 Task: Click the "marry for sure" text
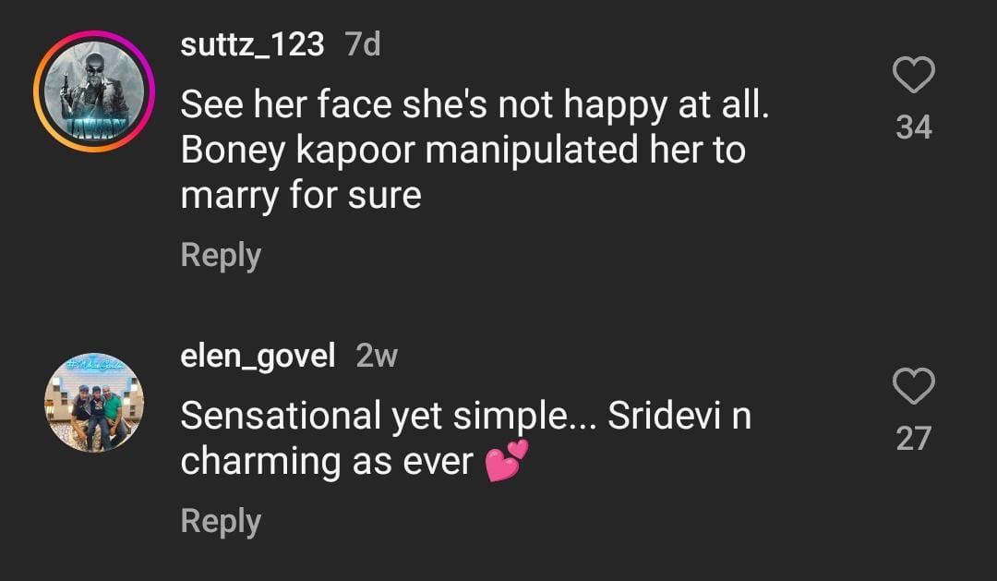tap(301, 195)
